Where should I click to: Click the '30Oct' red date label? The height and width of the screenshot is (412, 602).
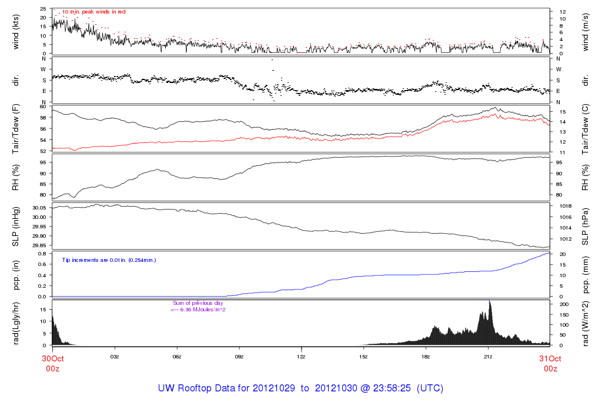click(x=52, y=358)
